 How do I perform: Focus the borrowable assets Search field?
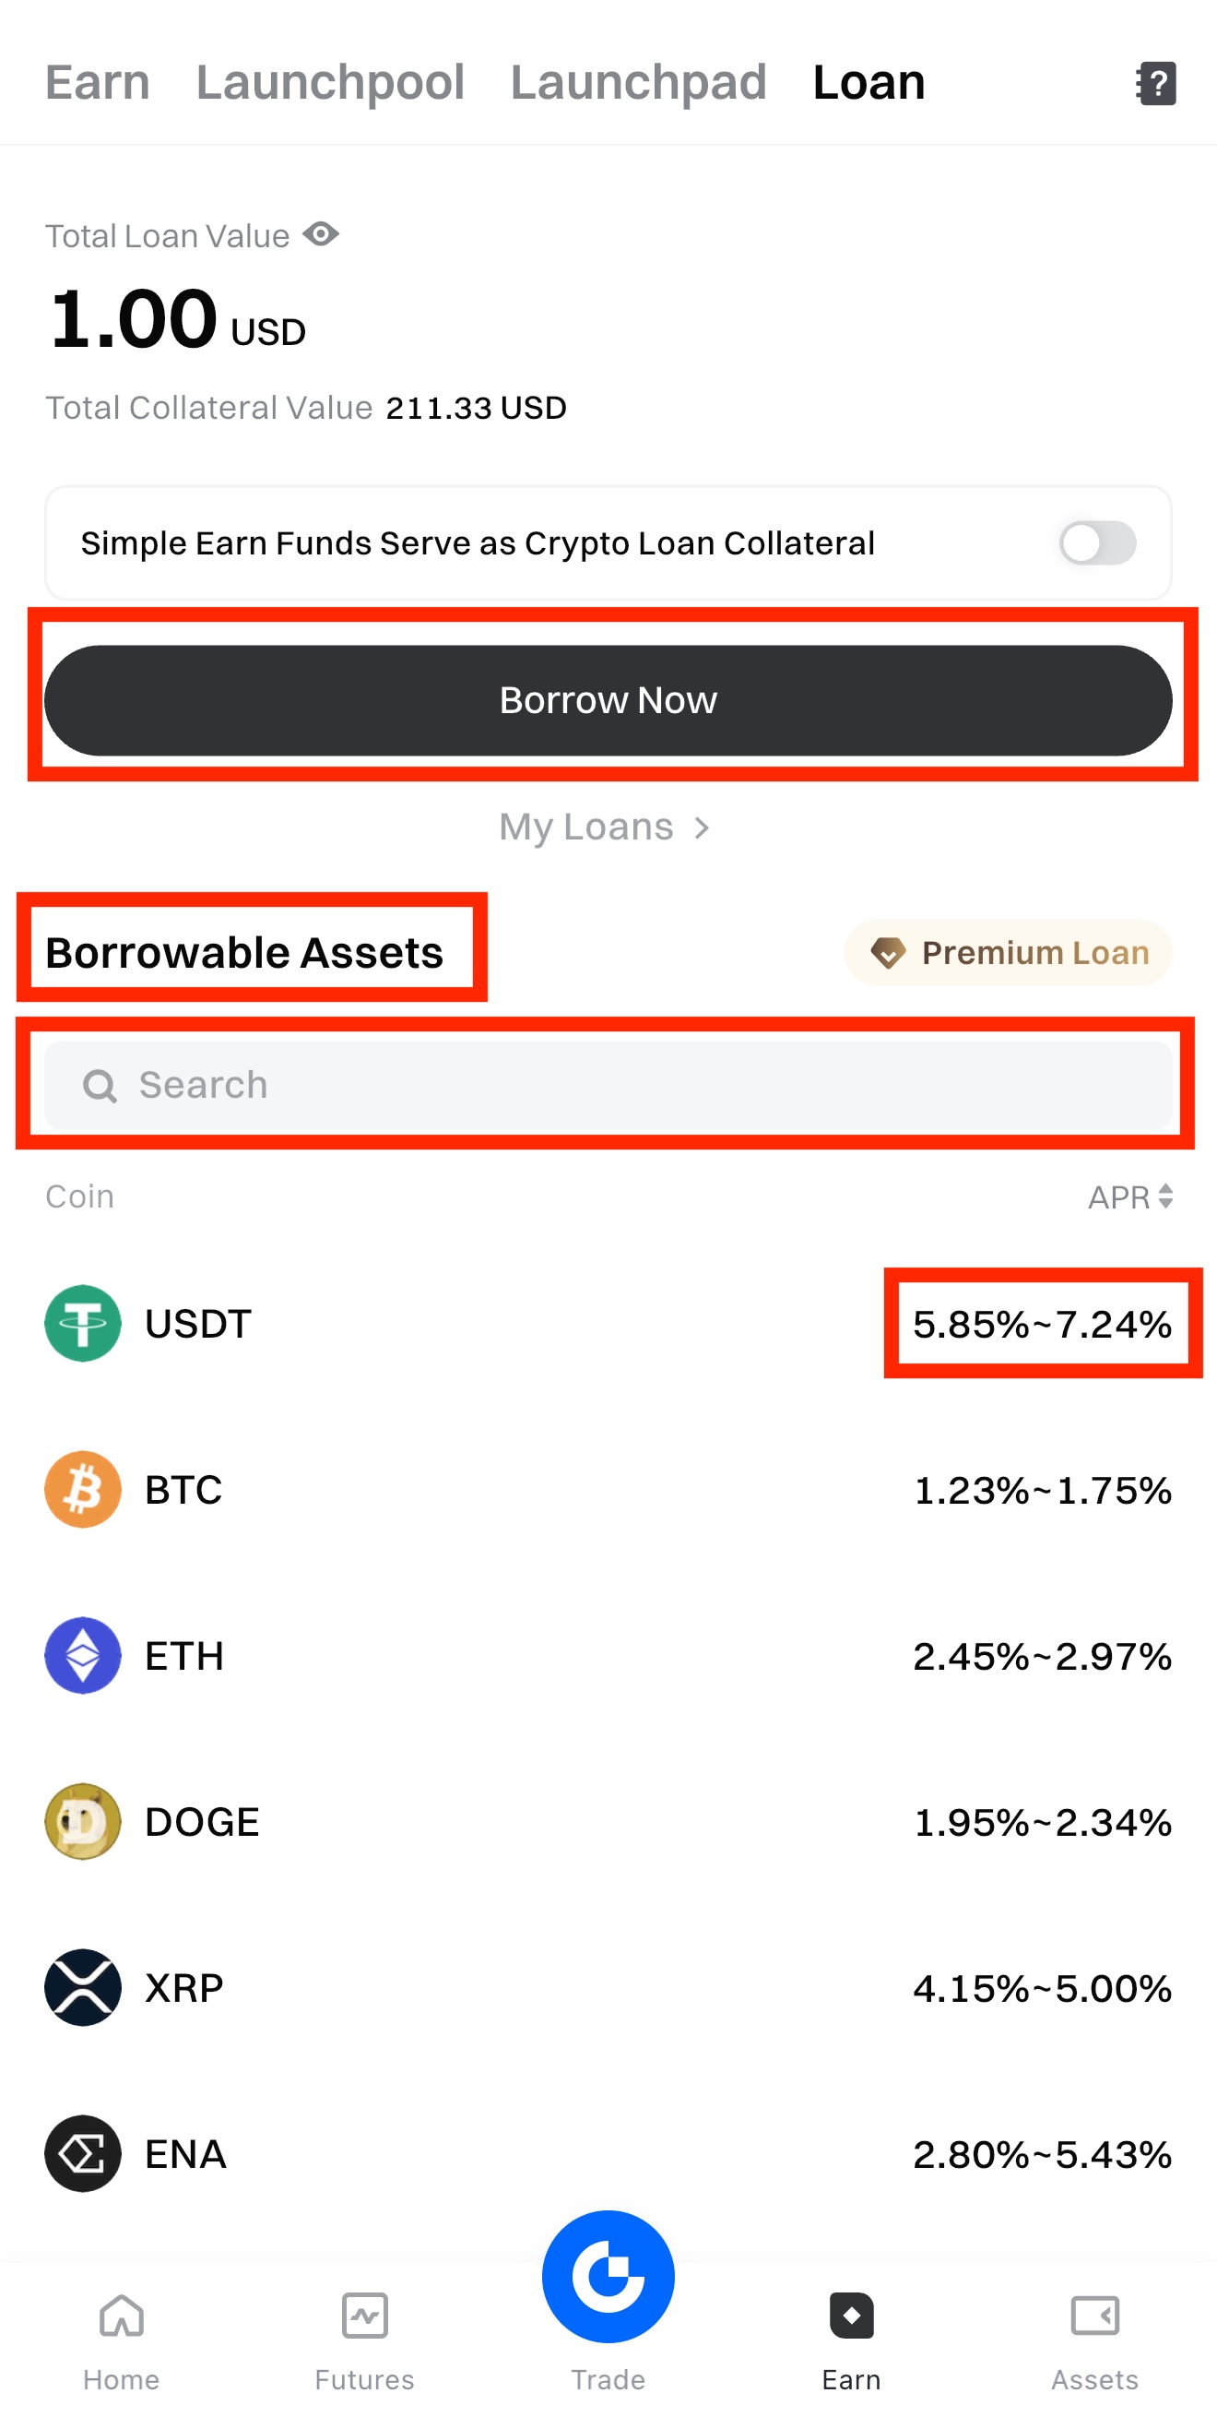click(608, 1084)
